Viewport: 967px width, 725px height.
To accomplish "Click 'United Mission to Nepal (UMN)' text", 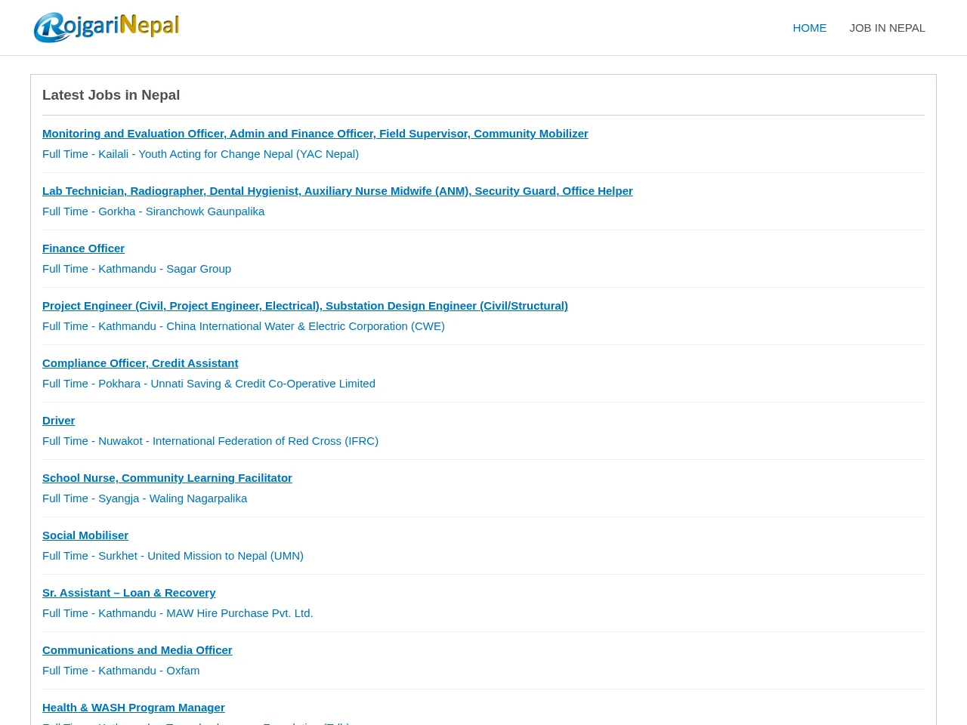I will coord(225,556).
